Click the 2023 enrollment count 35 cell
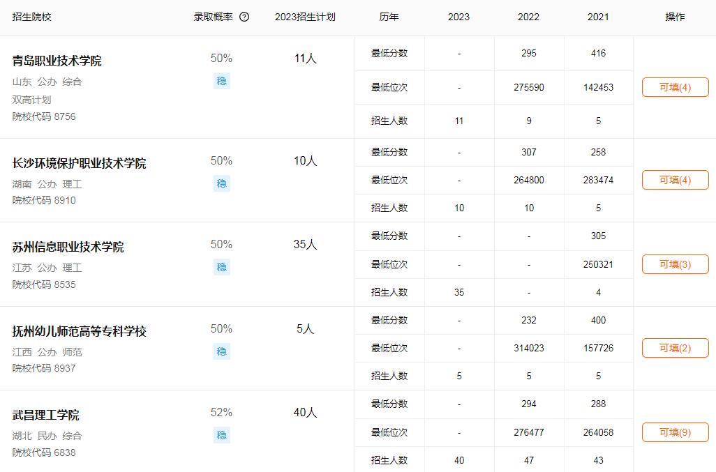Image resolution: width=716 pixels, height=472 pixels. click(x=459, y=292)
